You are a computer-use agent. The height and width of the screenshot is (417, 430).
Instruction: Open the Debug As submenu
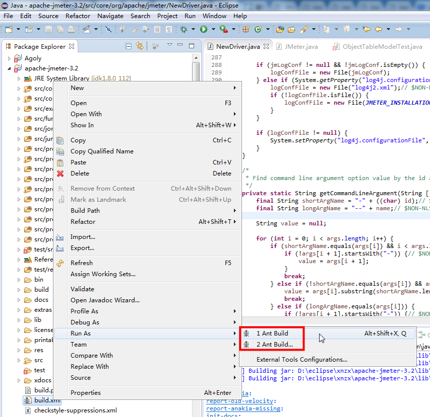coord(148,322)
